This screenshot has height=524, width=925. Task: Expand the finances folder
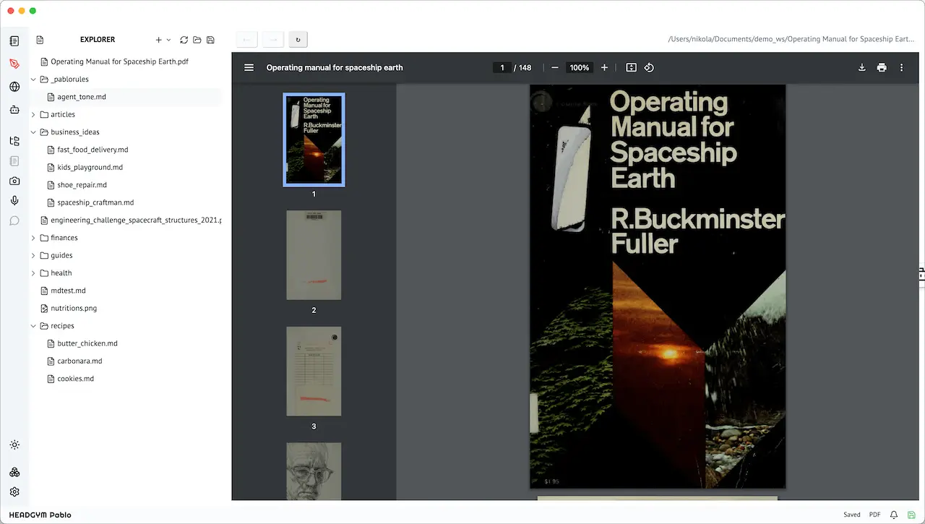(33, 238)
